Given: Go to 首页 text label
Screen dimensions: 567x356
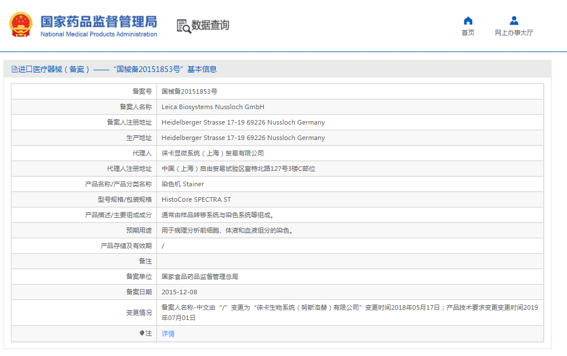Looking at the screenshot, I should 468,33.
